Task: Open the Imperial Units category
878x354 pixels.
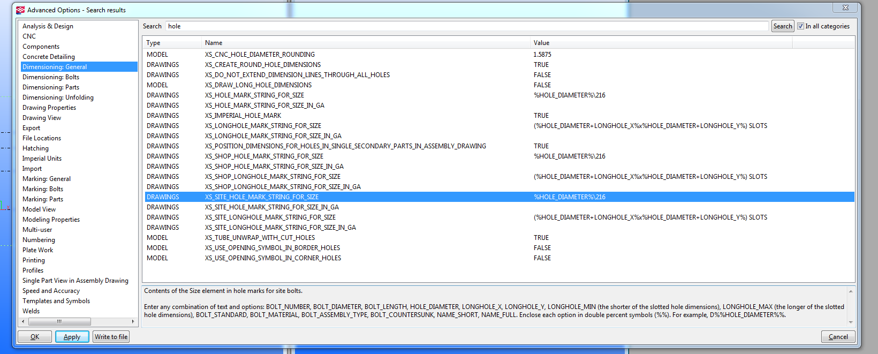Action: tap(42, 159)
